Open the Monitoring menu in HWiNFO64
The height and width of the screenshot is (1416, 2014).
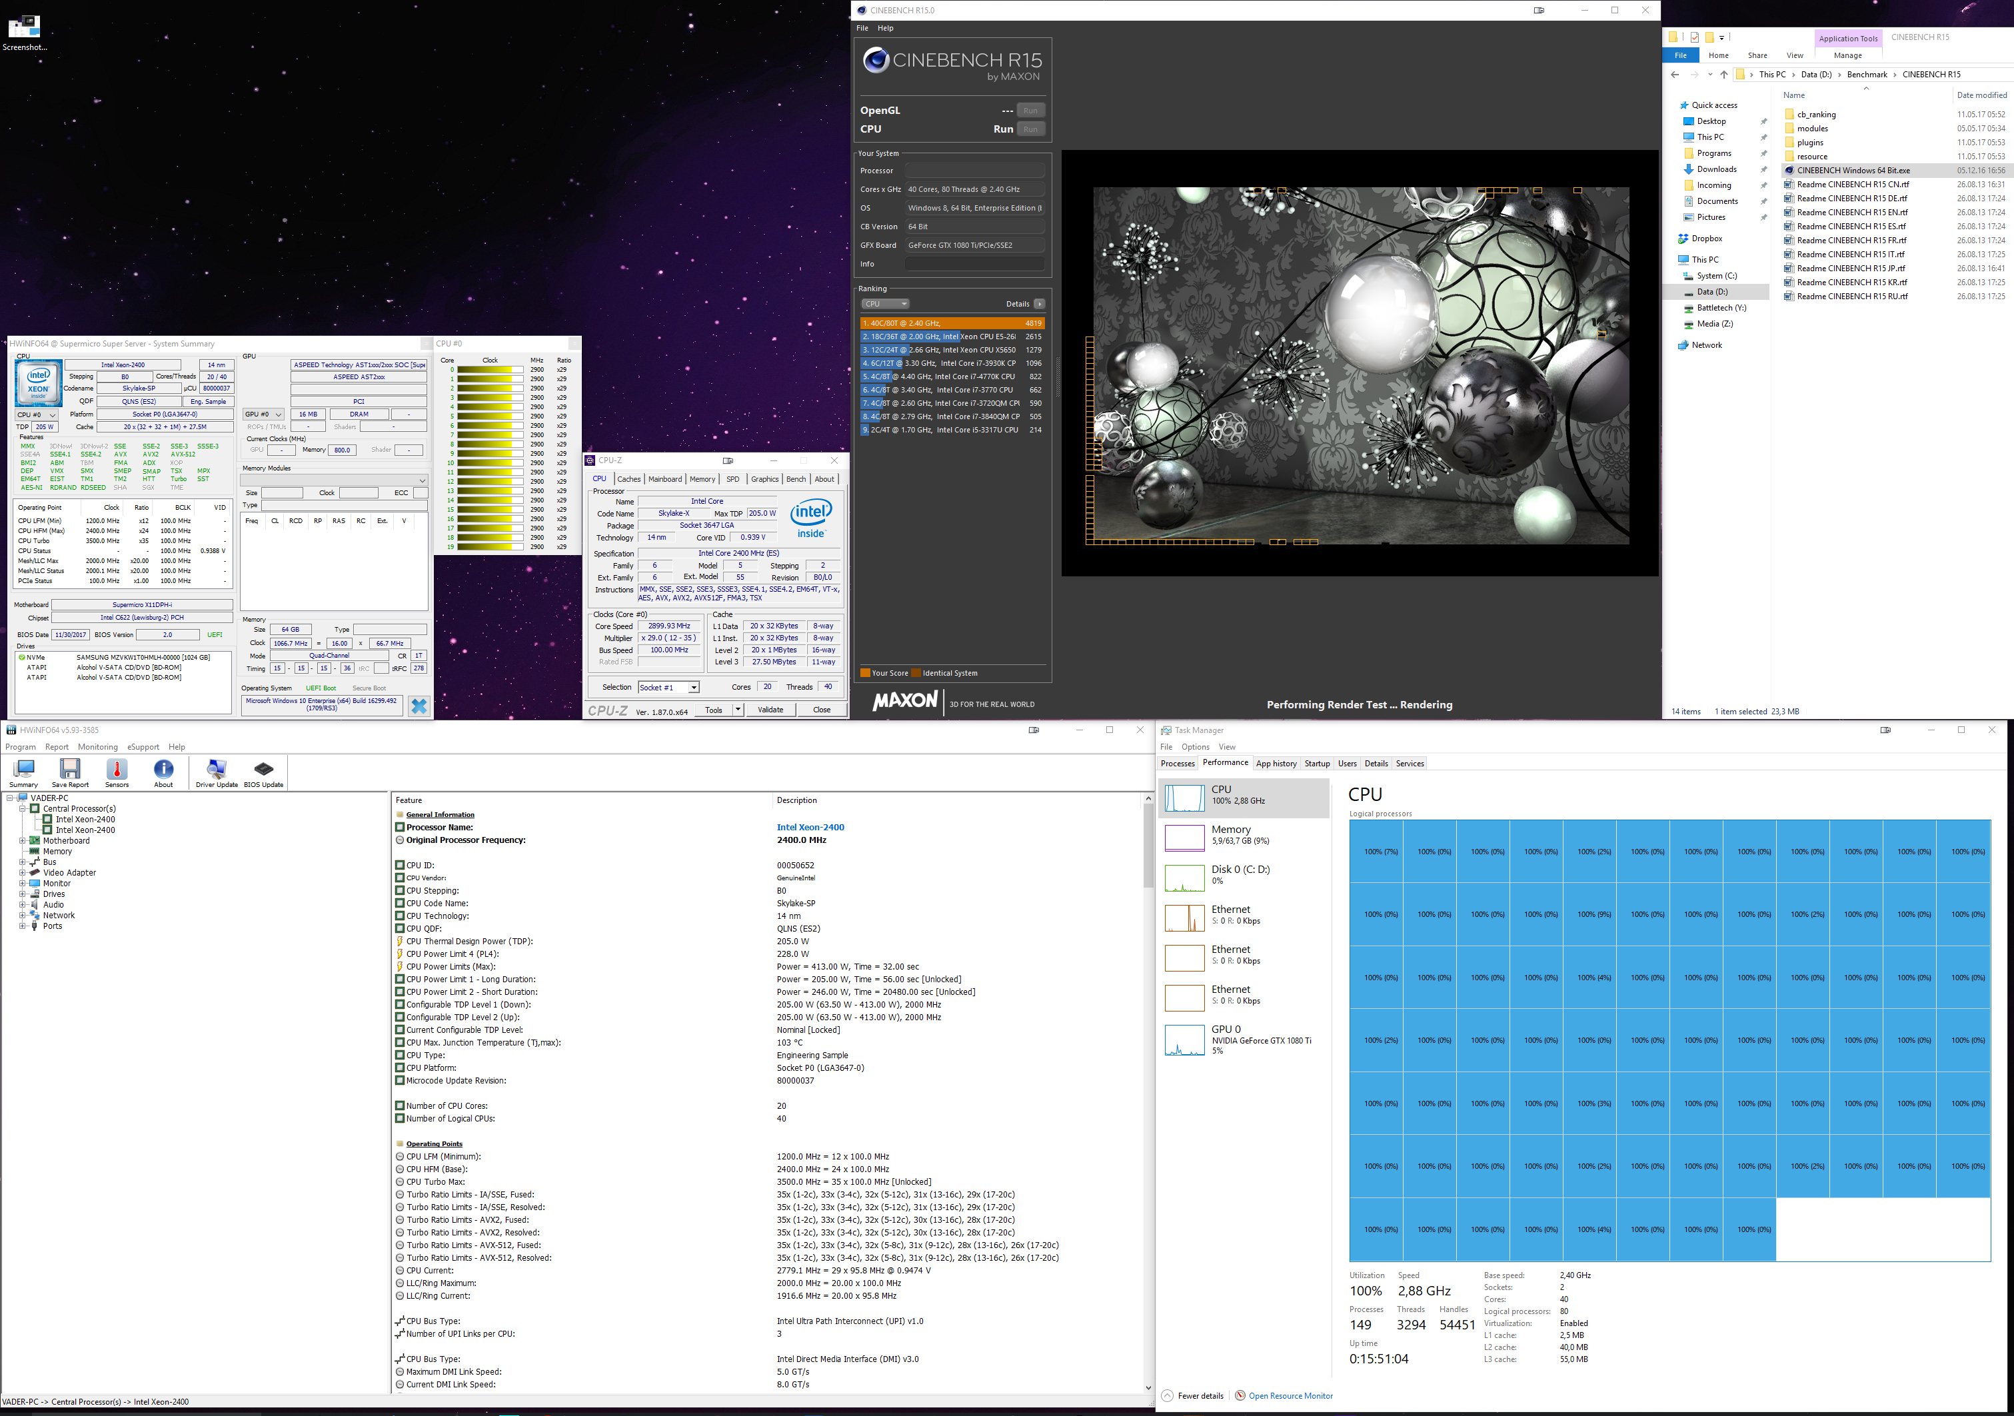point(97,748)
